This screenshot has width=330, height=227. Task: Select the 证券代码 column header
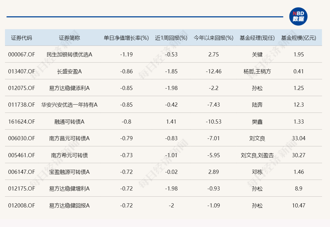[22, 38]
